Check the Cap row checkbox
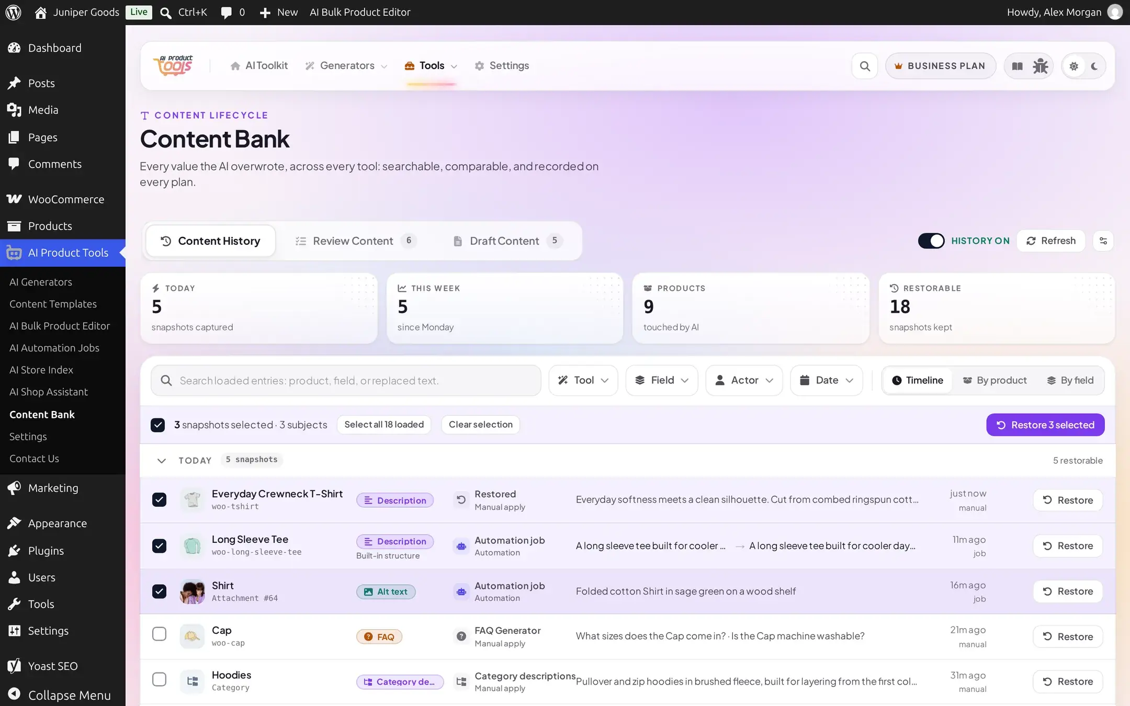1130x706 pixels. 159,634
